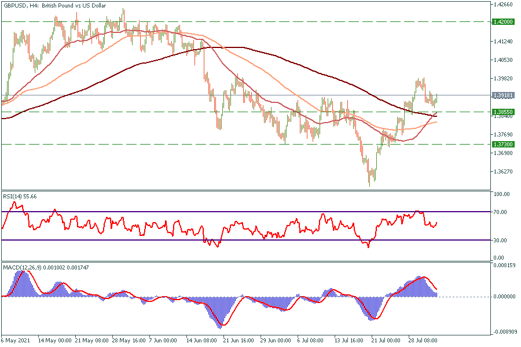Select the MACD 0.000000 zero level label

(504, 296)
